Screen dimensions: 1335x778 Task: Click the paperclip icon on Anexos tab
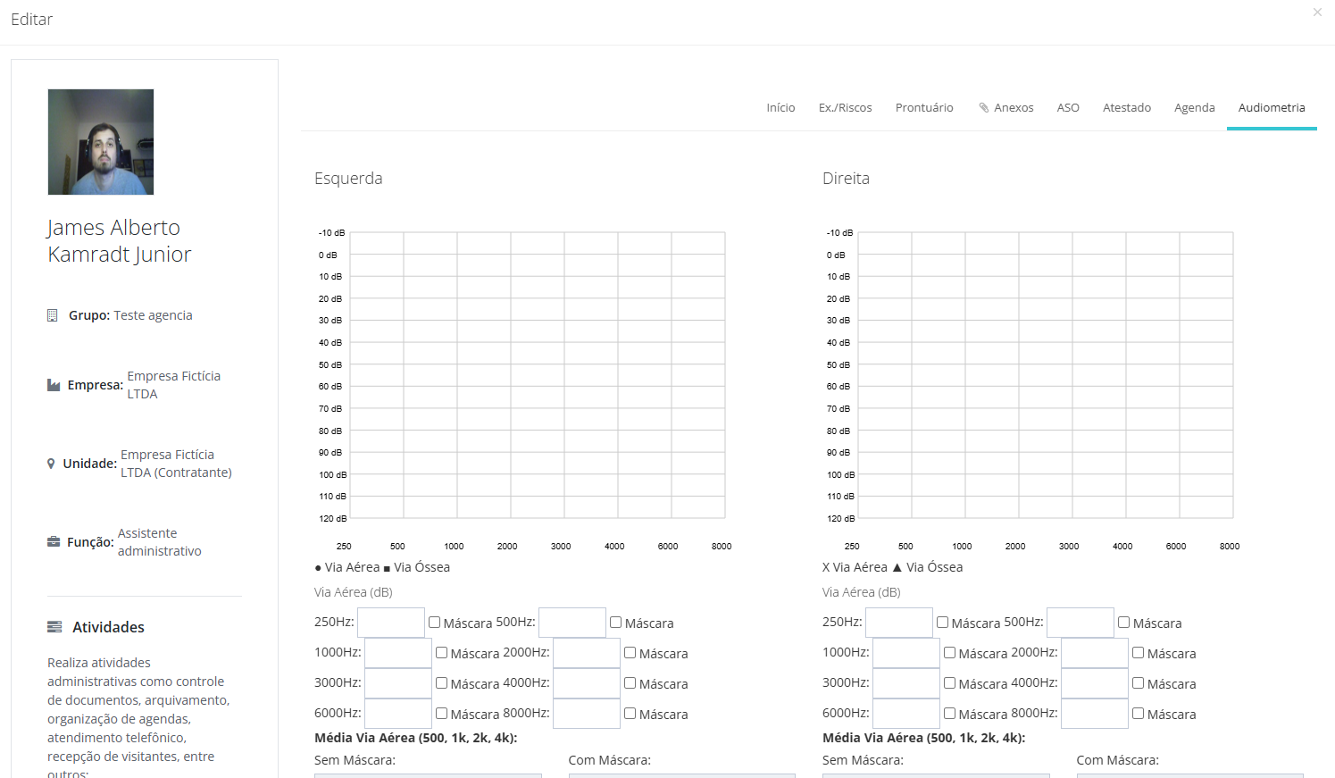(x=984, y=108)
